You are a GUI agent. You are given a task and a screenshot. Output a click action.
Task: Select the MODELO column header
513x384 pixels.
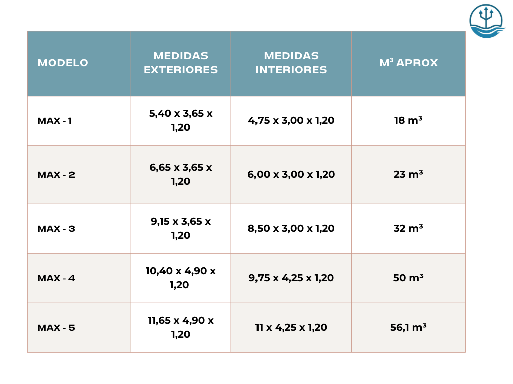point(63,63)
